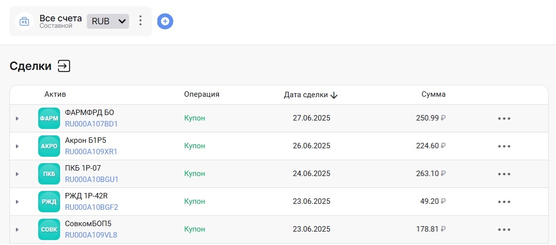
Task: Click the СОВК asset logo icon
Action: coord(49,229)
